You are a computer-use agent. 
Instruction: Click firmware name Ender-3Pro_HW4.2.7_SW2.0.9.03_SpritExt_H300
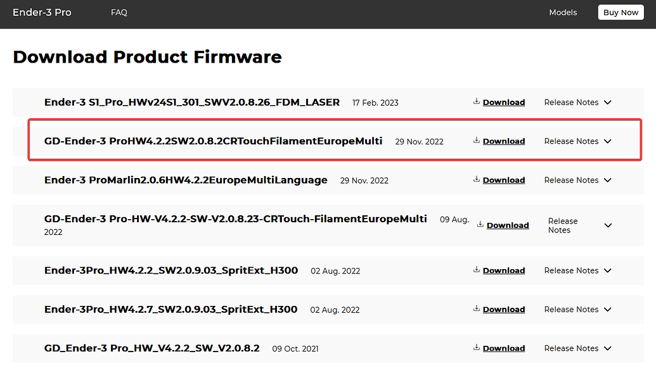pos(170,310)
